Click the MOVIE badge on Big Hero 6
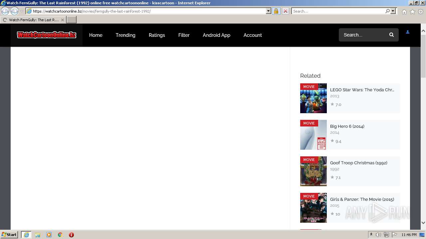Screen dimensions: 426x239 pos(309,123)
